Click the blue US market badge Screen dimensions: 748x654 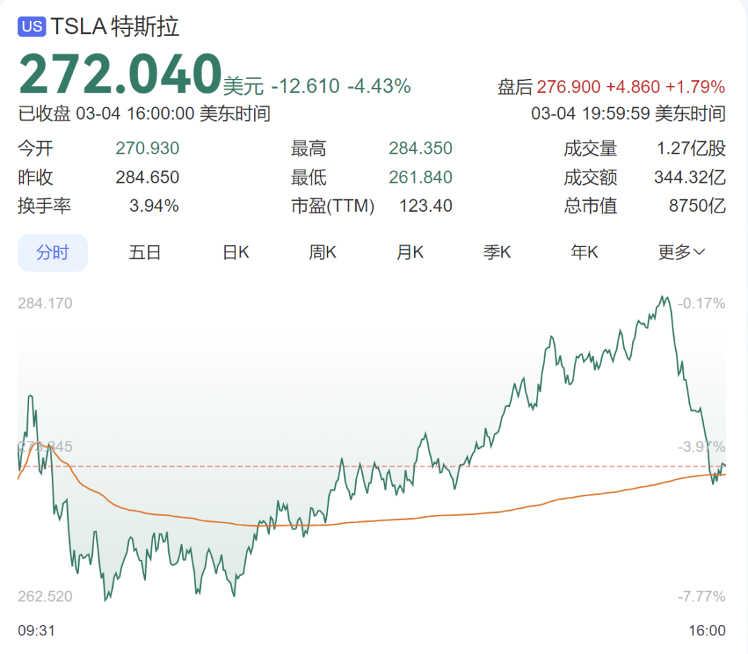(x=32, y=27)
